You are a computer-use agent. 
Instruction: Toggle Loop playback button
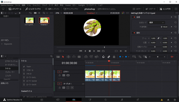click(103, 51)
